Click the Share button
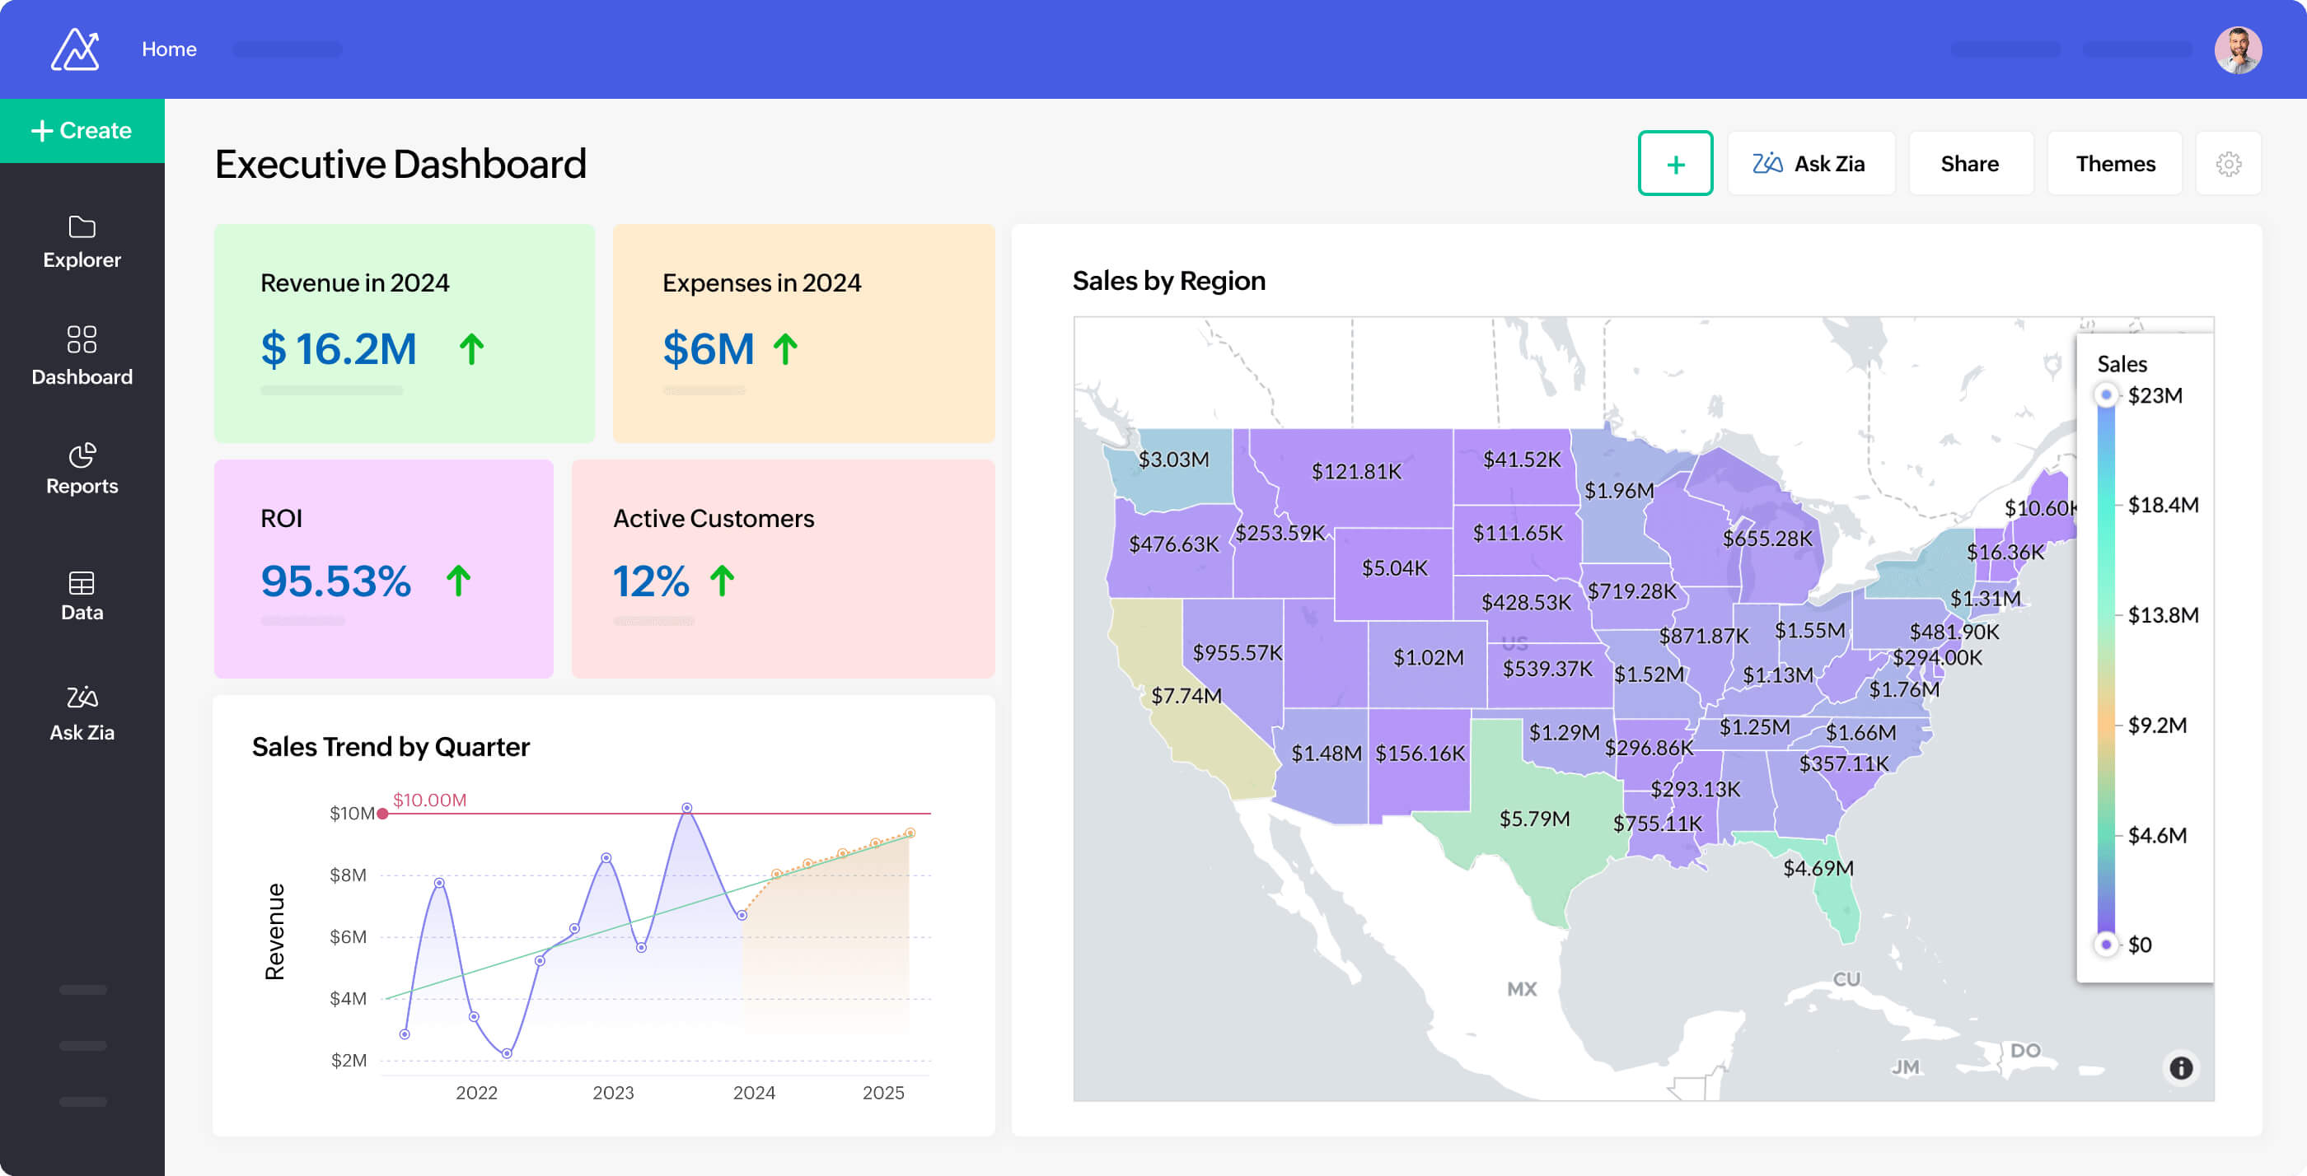 pos(1970,163)
